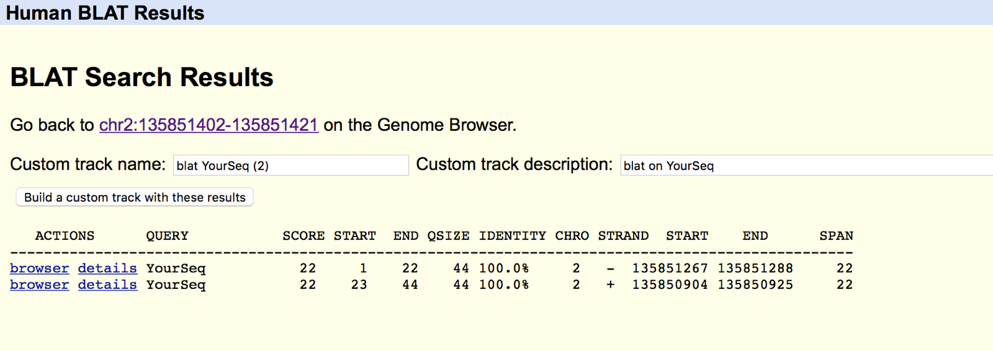This screenshot has height=351, width=993.
Task: Click the QSIZE column header
Action: point(448,236)
